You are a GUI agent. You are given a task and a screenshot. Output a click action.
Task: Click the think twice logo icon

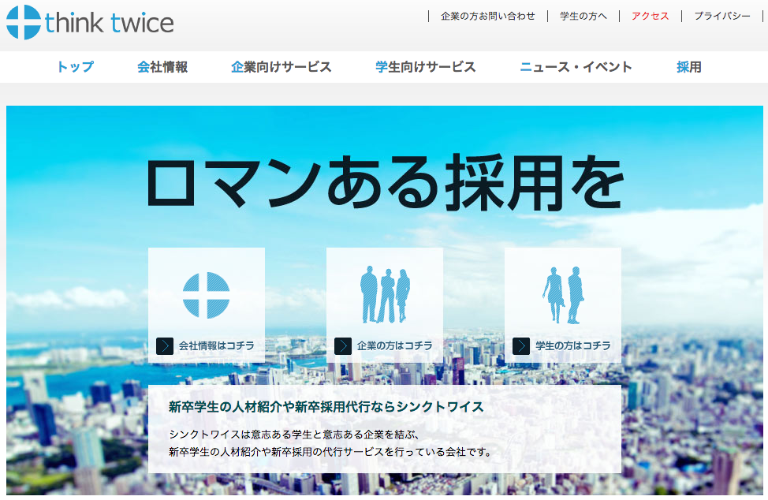click(24, 22)
